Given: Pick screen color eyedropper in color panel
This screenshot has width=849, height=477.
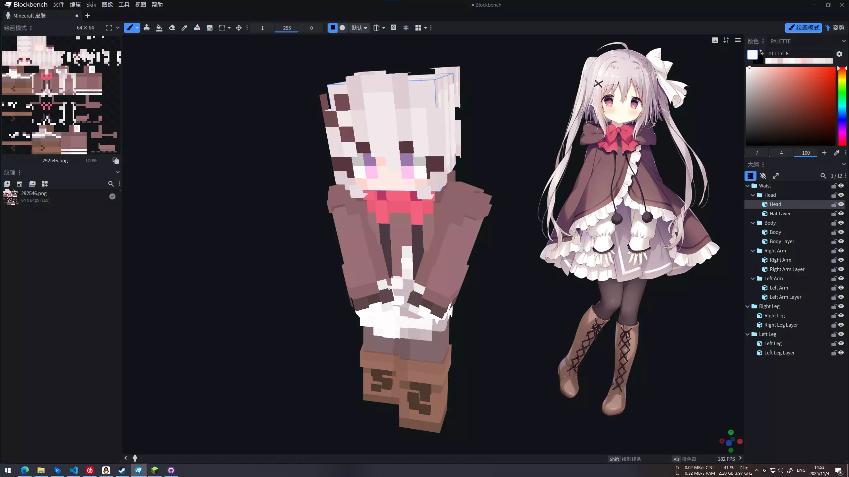Looking at the screenshot, I should [837, 153].
